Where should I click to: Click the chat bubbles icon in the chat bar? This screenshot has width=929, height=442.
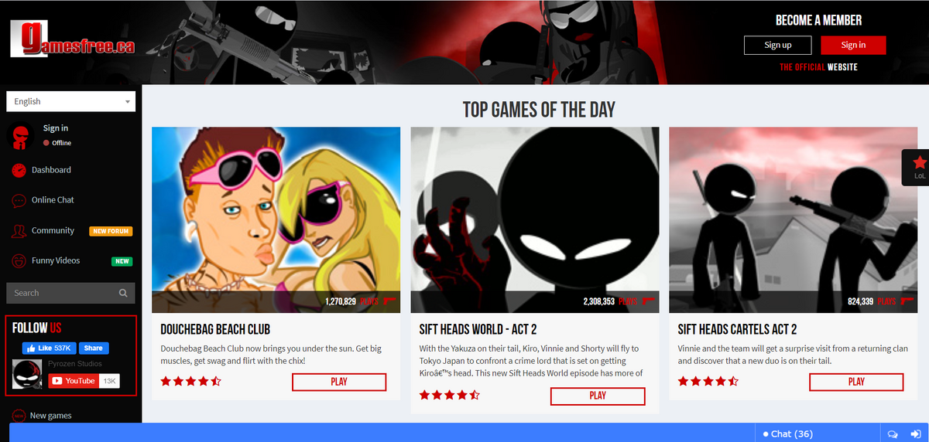point(892,433)
